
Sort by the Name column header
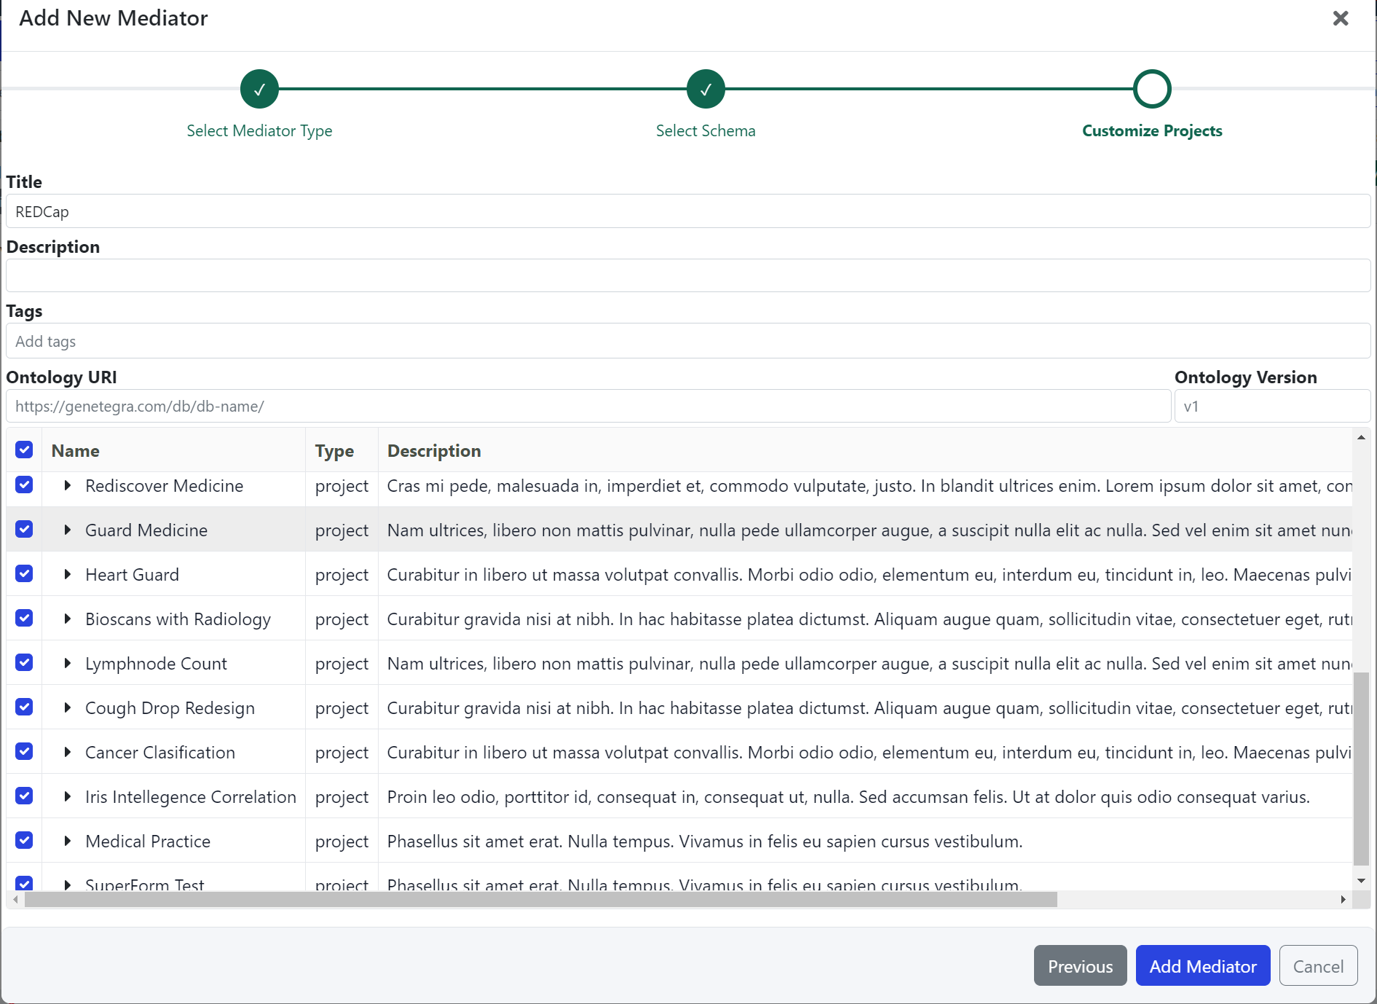click(76, 451)
